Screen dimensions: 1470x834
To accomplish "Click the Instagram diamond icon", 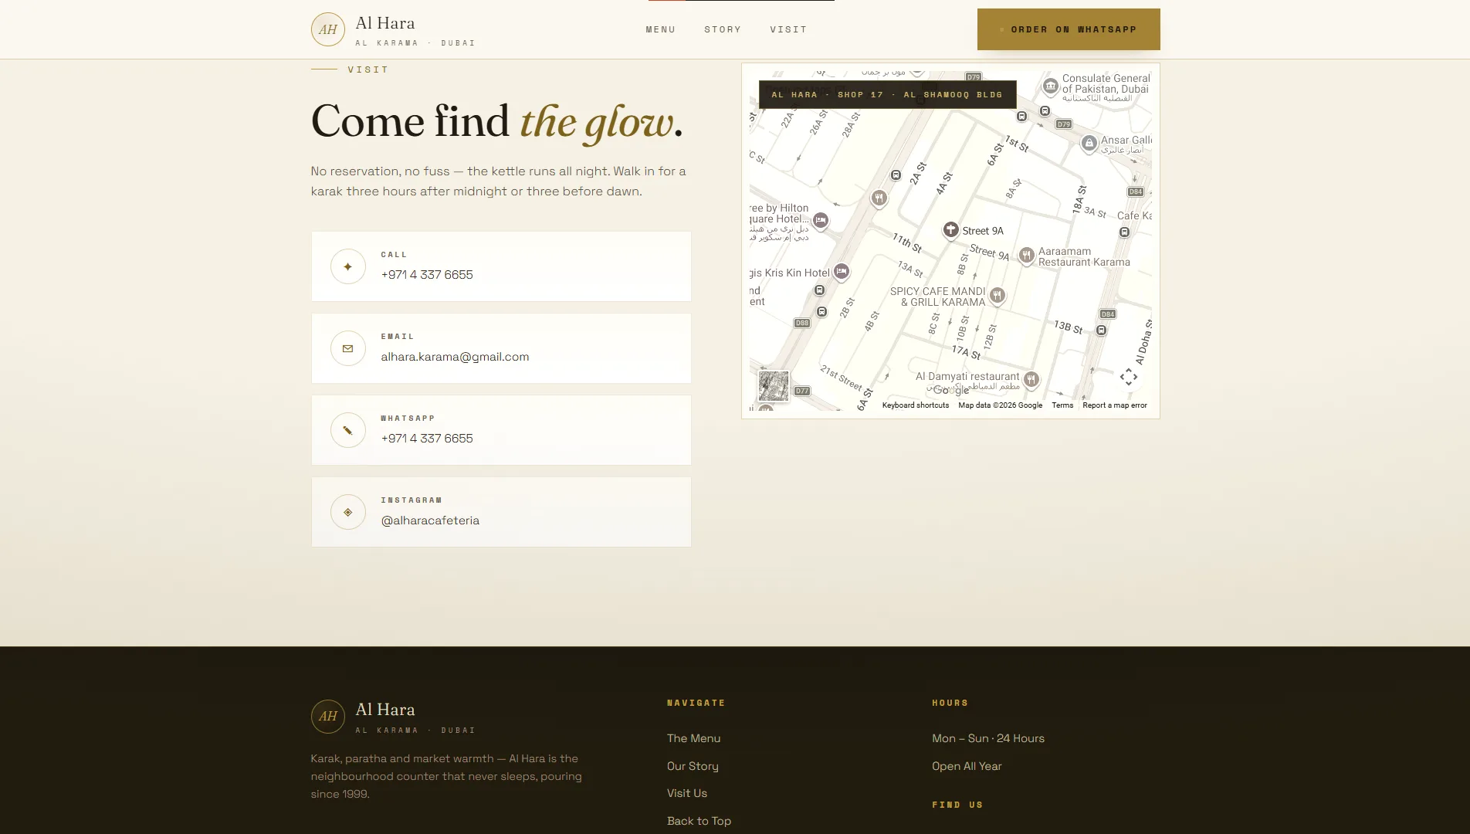I will (348, 512).
